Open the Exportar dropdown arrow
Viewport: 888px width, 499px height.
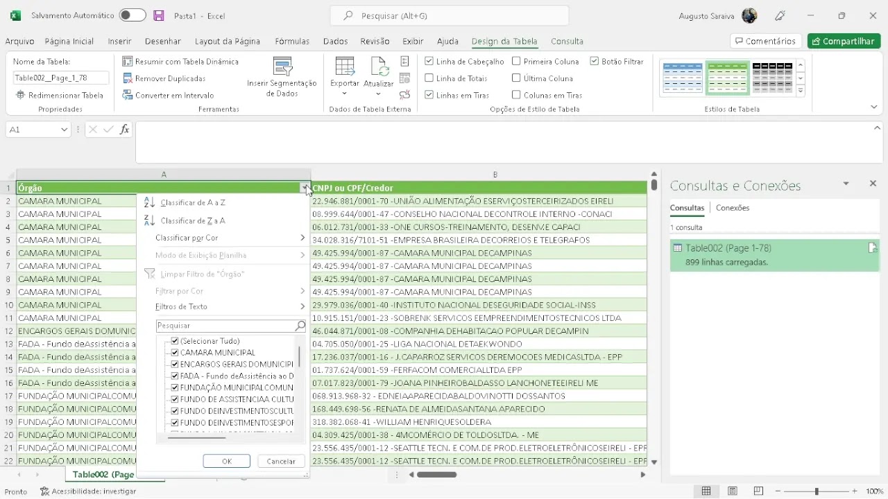(x=345, y=94)
